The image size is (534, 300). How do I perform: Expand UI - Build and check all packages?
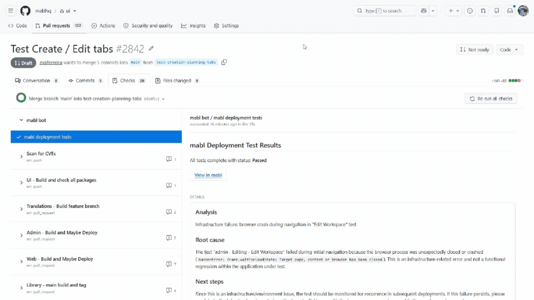tap(21, 183)
